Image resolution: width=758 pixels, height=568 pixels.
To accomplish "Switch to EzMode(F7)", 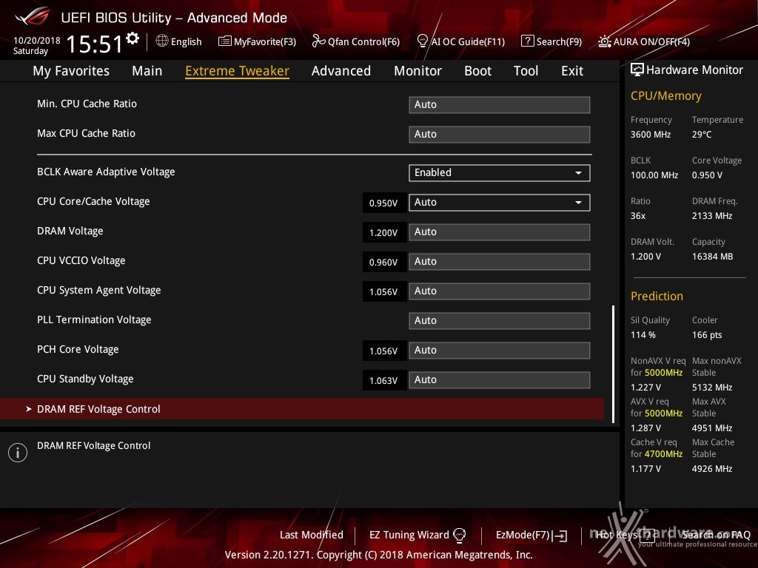I will (523, 535).
